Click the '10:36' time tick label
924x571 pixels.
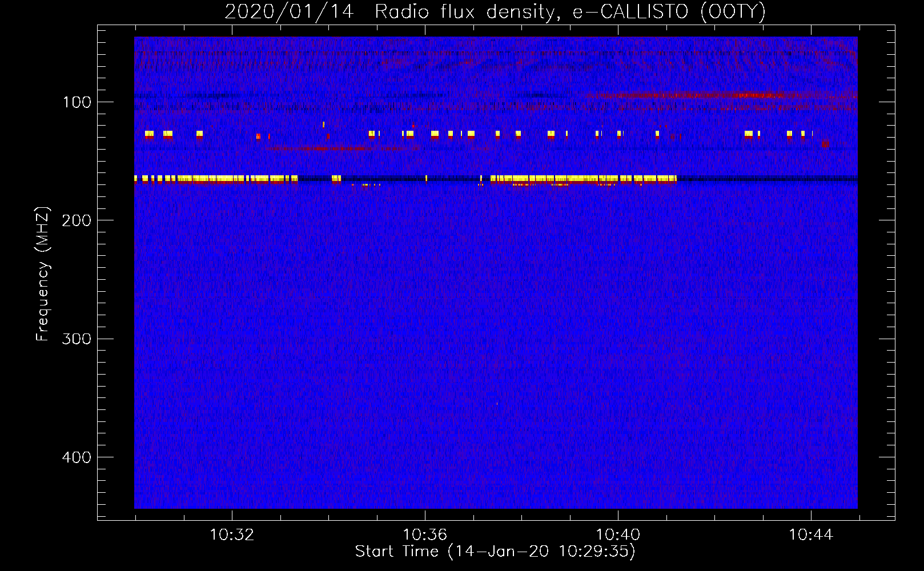[x=425, y=535]
